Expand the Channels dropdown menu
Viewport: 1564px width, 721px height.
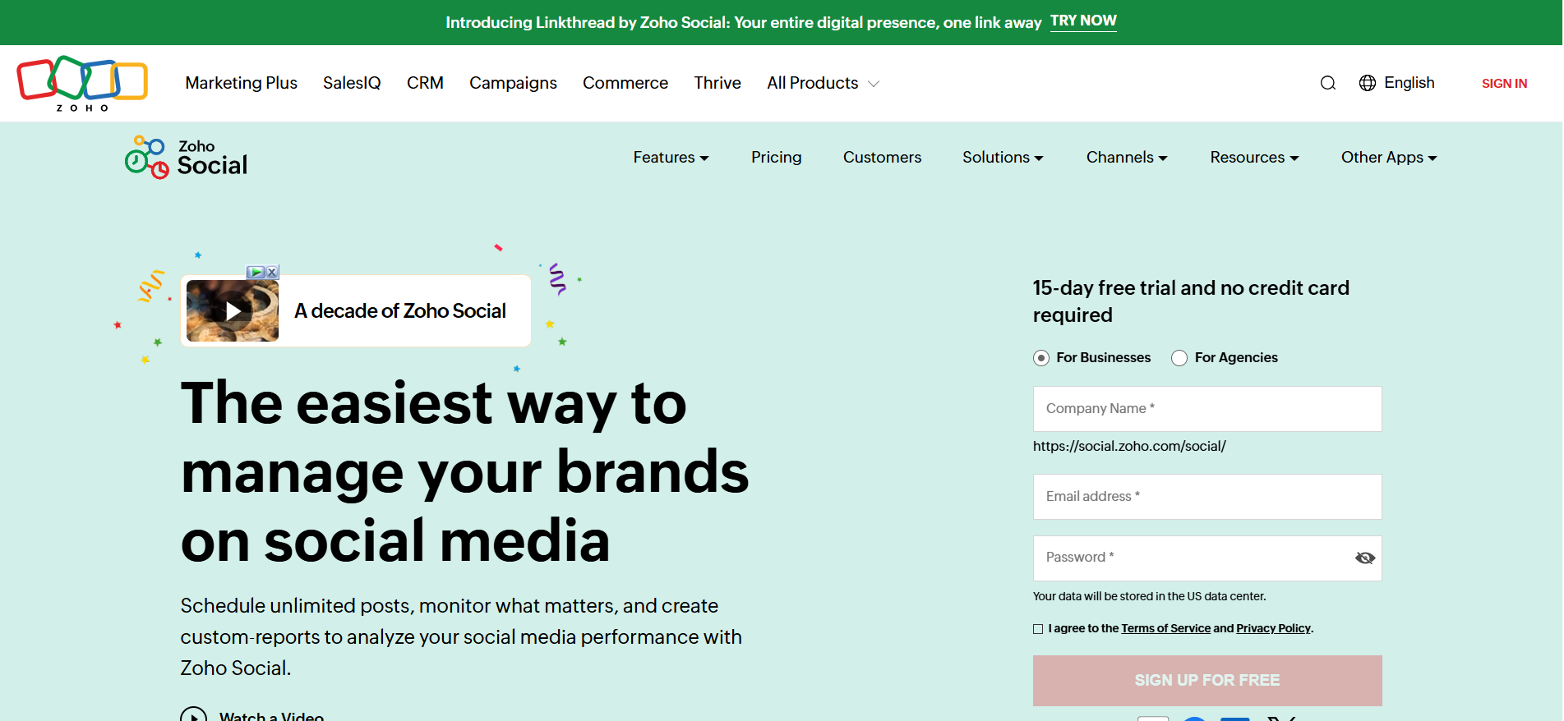pyautogui.click(x=1127, y=157)
